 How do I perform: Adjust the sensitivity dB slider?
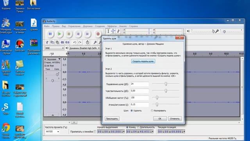click(166, 90)
